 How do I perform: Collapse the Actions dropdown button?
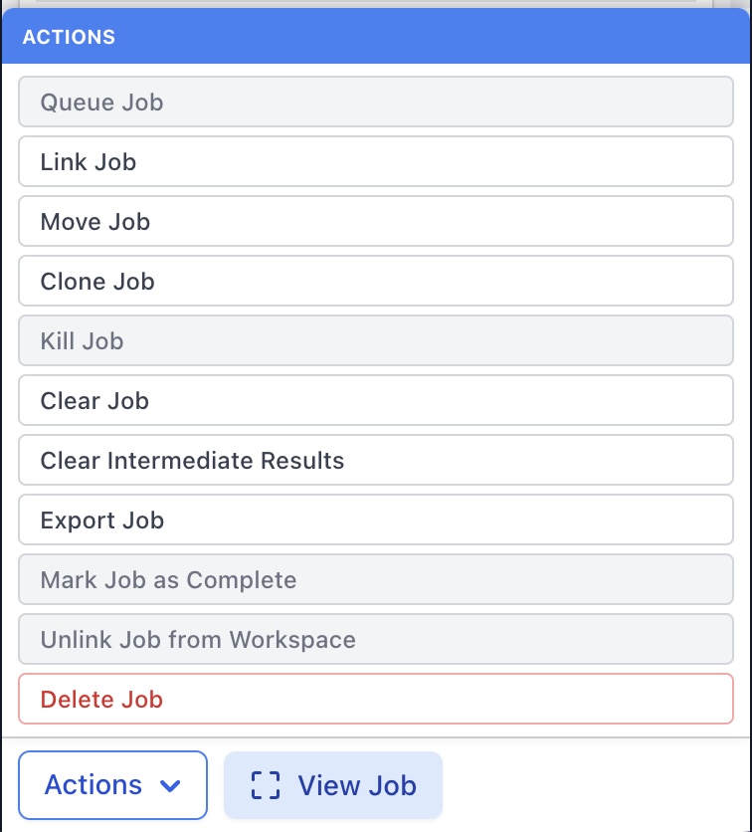tap(112, 785)
